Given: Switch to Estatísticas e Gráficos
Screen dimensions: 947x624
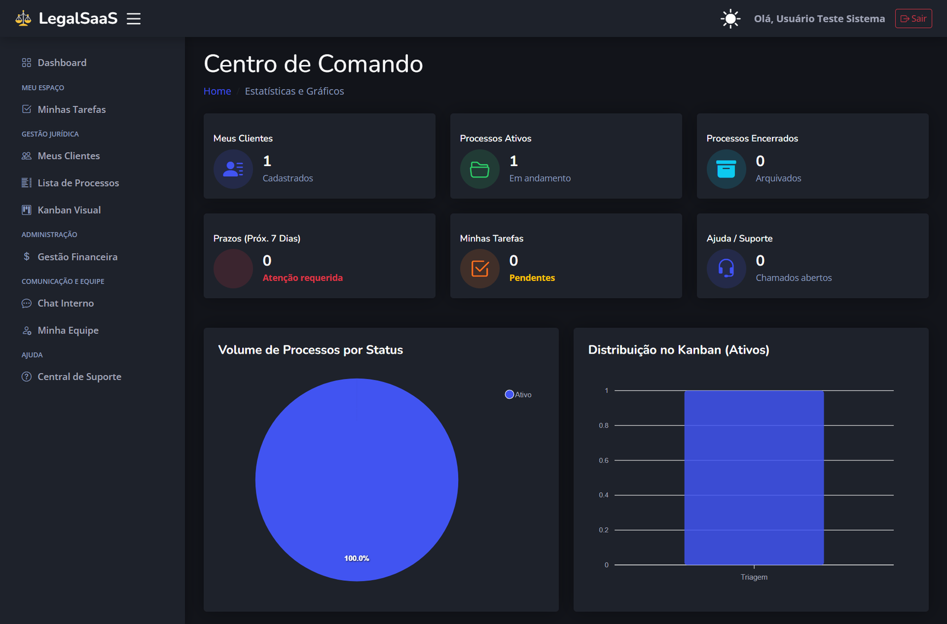Looking at the screenshot, I should pyautogui.click(x=294, y=91).
